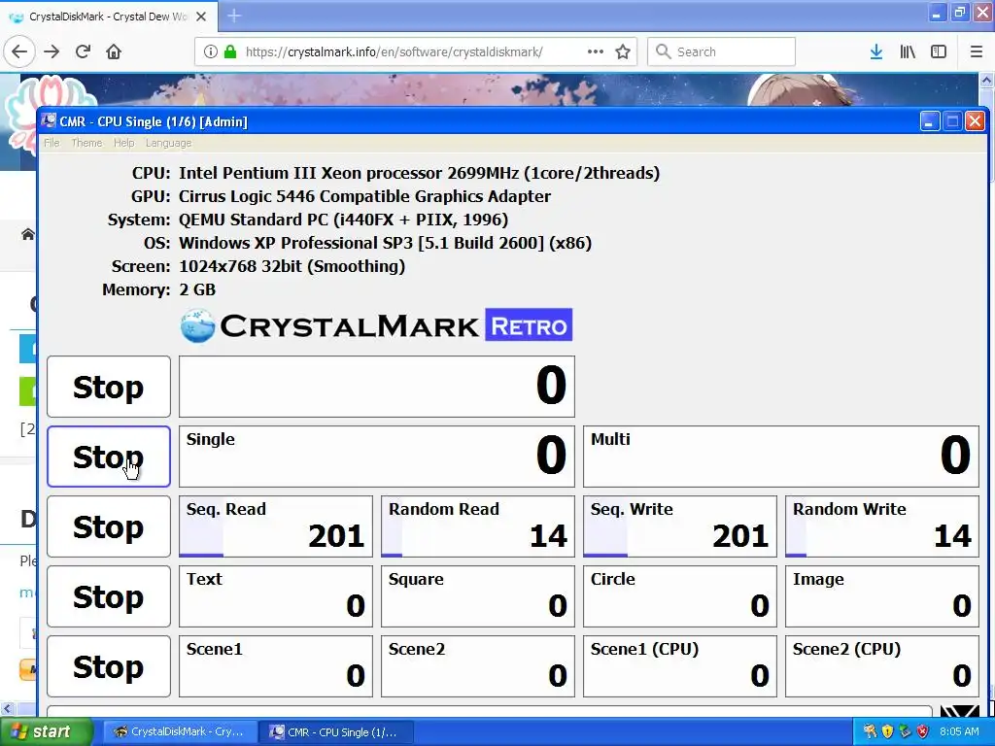Stop the CPU Single/Multi test row
995x746 pixels.
(x=109, y=457)
